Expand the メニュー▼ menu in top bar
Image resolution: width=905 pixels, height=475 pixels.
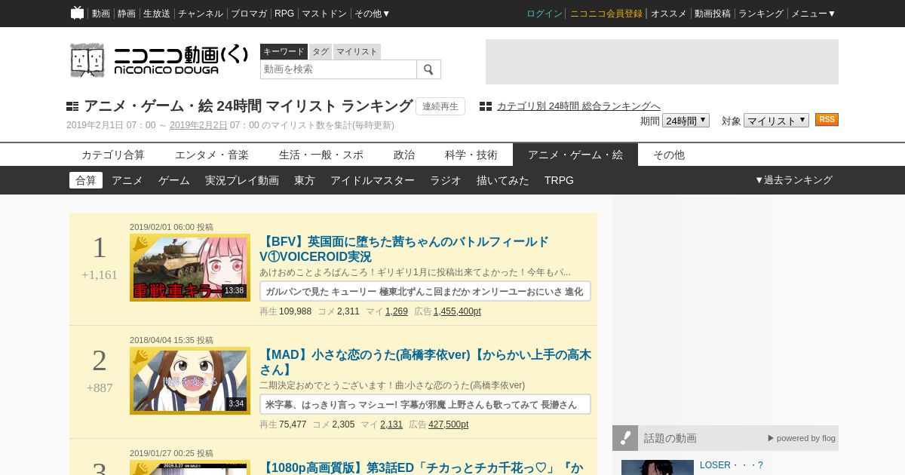813,14
